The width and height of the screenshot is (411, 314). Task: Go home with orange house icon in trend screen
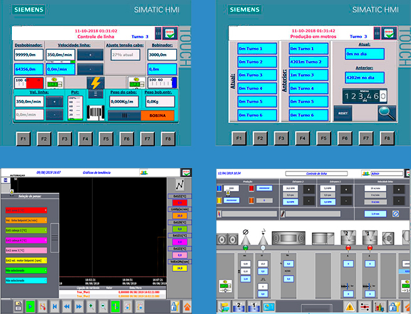pyautogui.click(x=187, y=306)
